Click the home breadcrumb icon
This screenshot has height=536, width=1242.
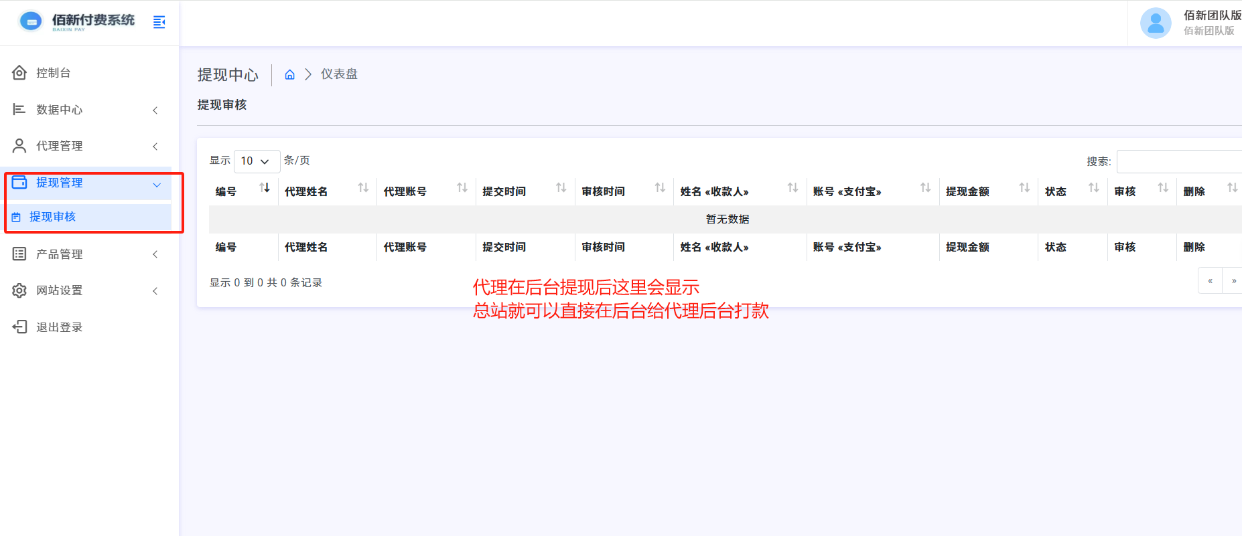(289, 74)
